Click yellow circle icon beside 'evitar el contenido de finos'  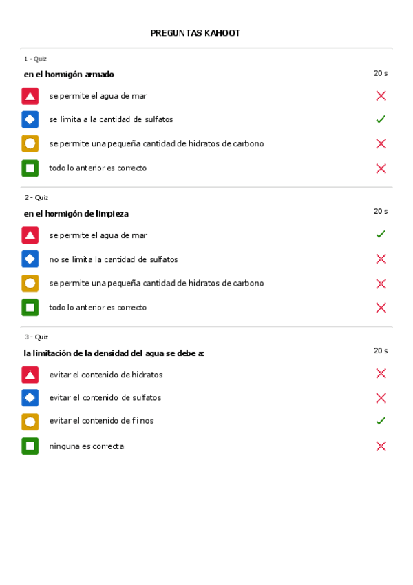coord(30,421)
